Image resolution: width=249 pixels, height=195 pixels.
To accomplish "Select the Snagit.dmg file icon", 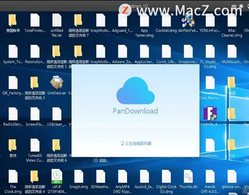I will [x=79, y=176].
